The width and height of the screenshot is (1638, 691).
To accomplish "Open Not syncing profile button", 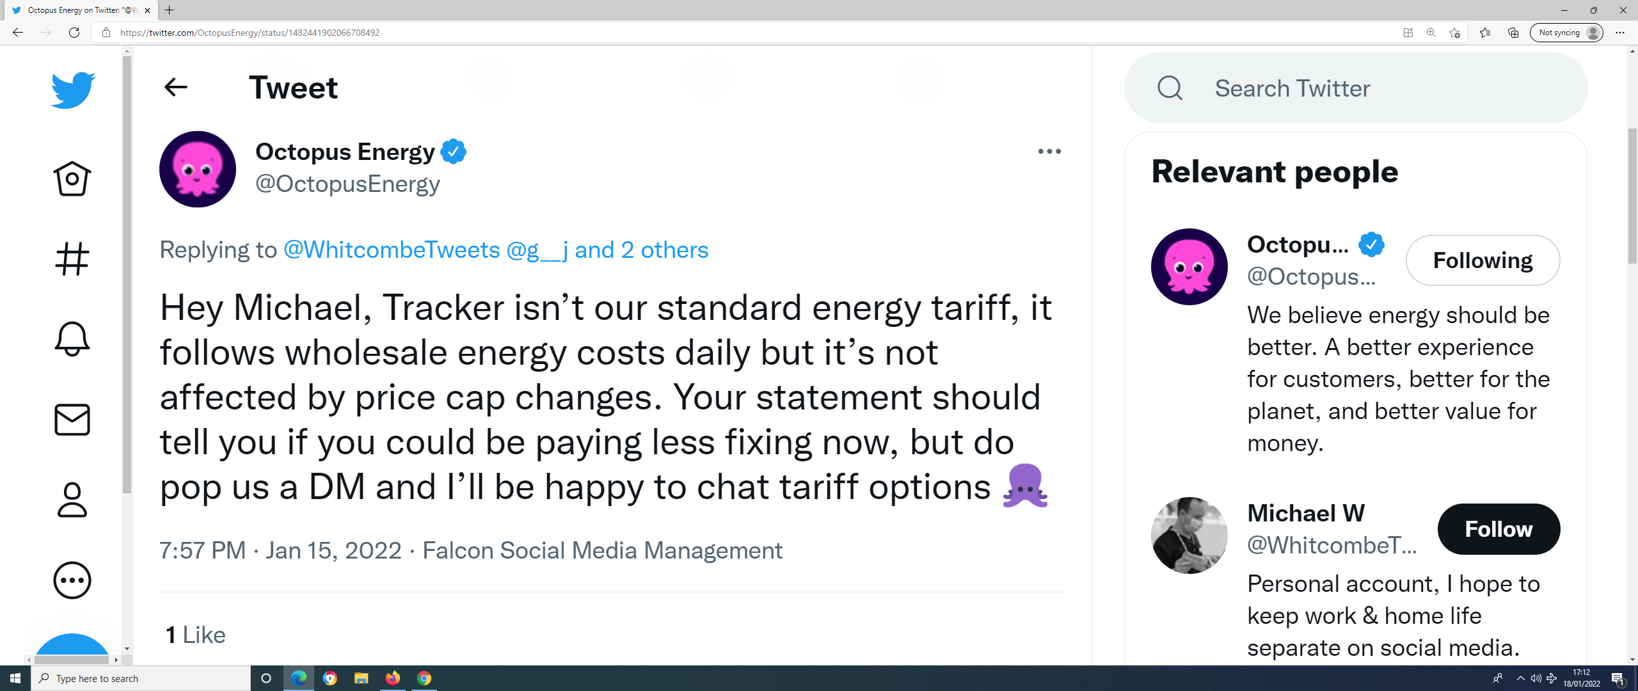I will [x=1566, y=33].
